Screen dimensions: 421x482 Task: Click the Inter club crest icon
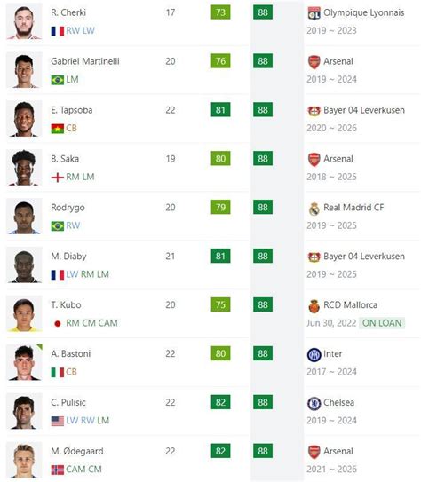click(314, 354)
